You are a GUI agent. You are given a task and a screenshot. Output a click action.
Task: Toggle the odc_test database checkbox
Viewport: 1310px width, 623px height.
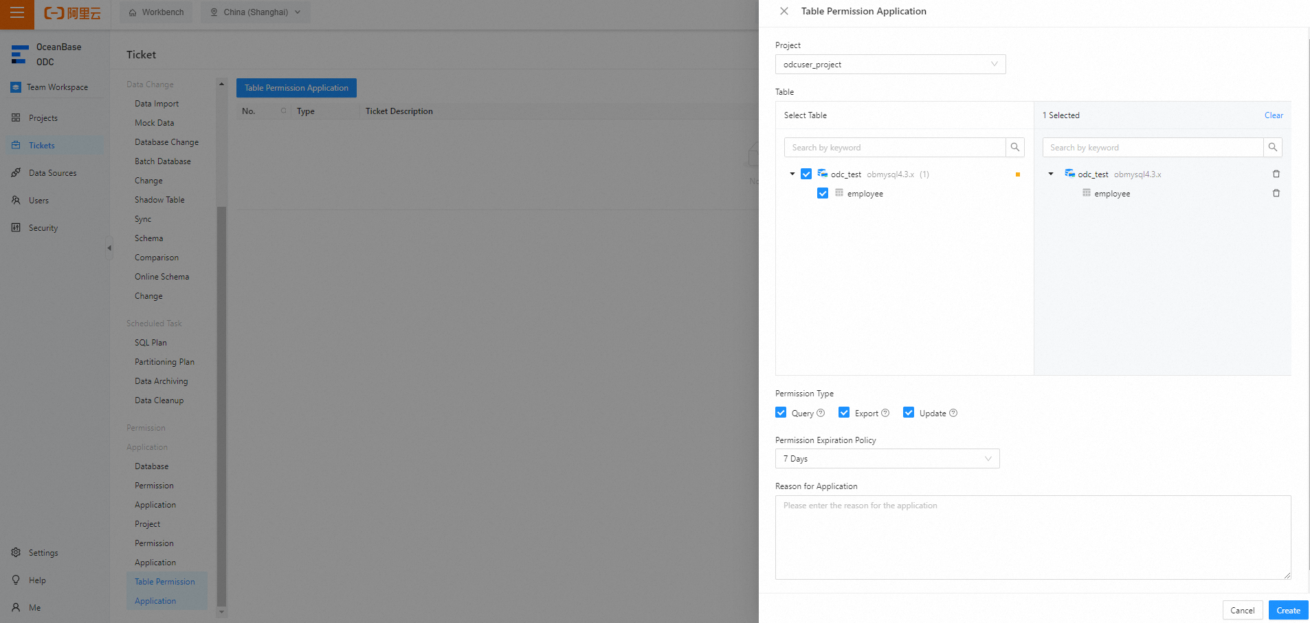(x=806, y=174)
